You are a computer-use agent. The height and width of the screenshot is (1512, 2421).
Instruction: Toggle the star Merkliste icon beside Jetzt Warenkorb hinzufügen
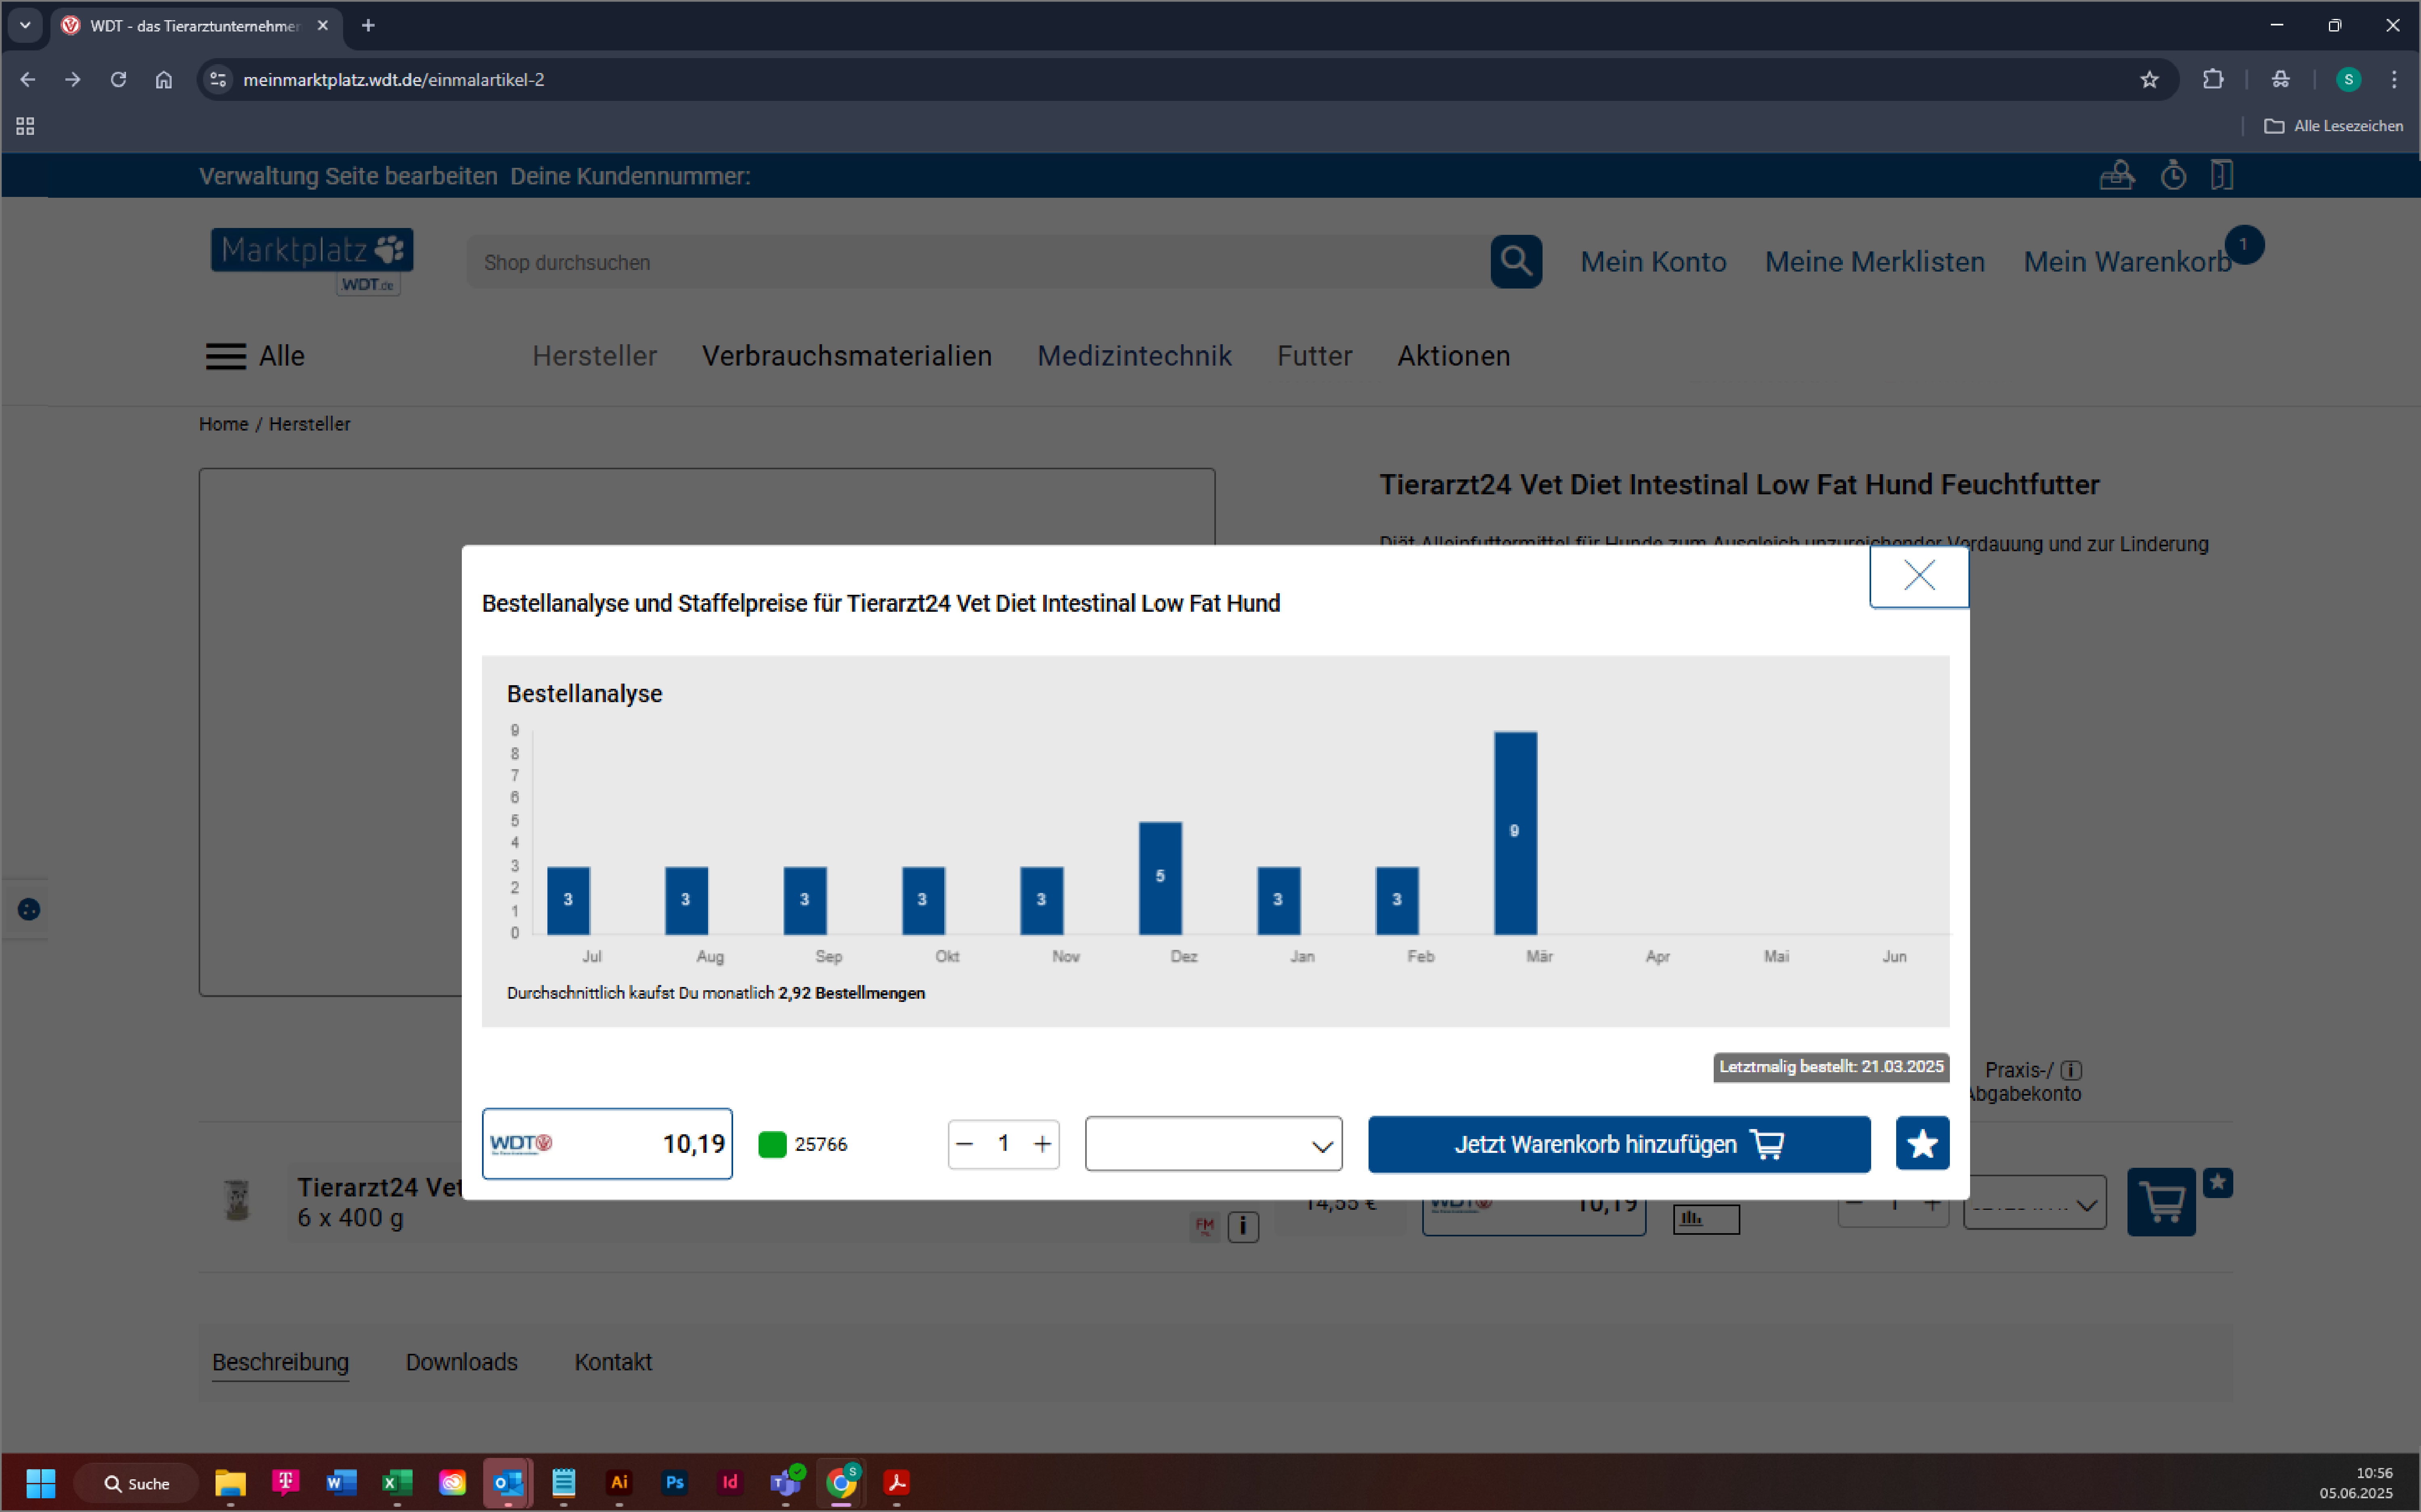[1922, 1143]
